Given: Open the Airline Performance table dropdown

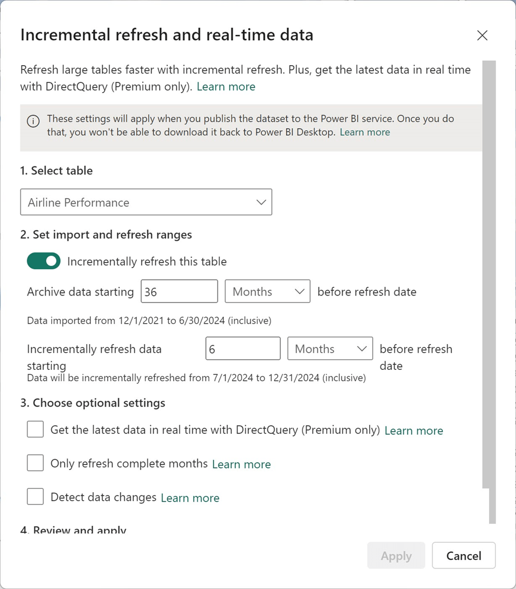Looking at the screenshot, I should click(x=146, y=202).
